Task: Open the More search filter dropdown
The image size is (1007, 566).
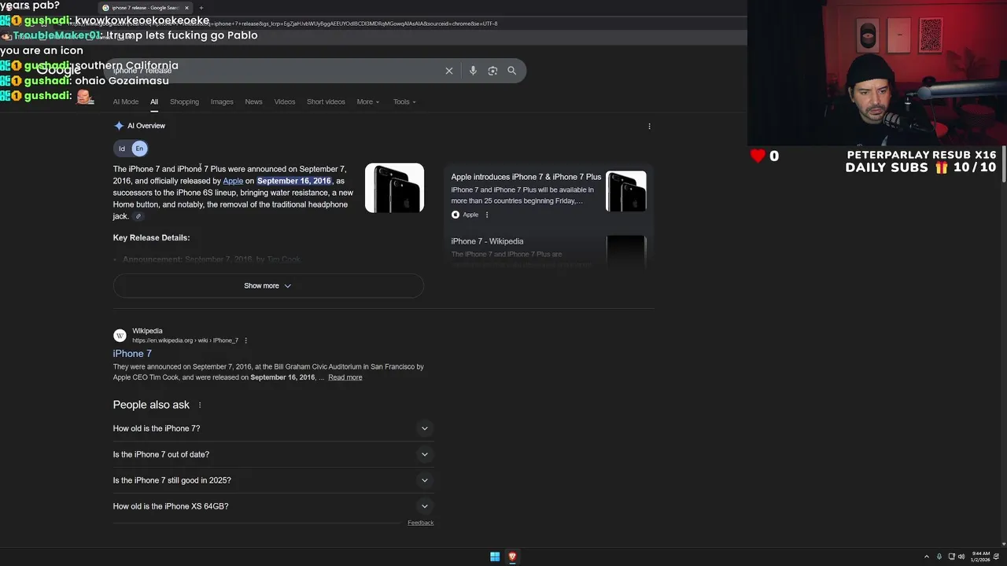Action: [367, 101]
